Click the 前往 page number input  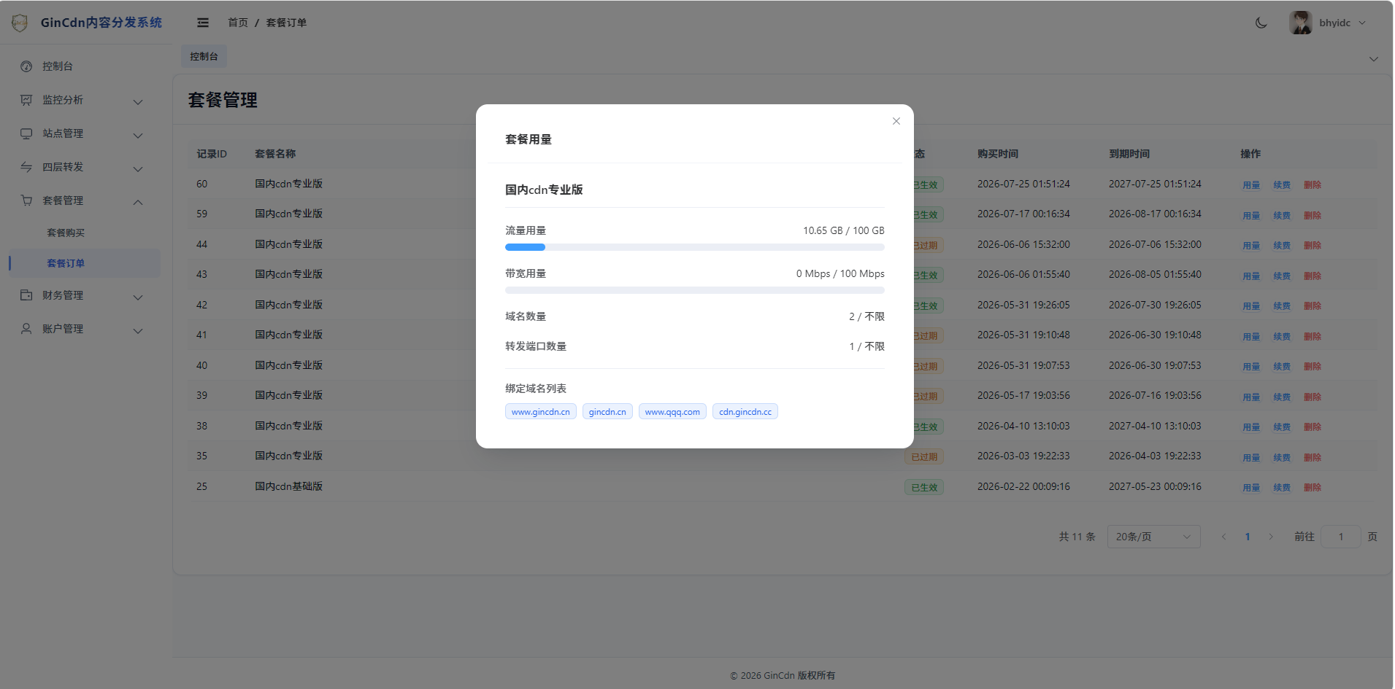pyautogui.click(x=1341, y=537)
